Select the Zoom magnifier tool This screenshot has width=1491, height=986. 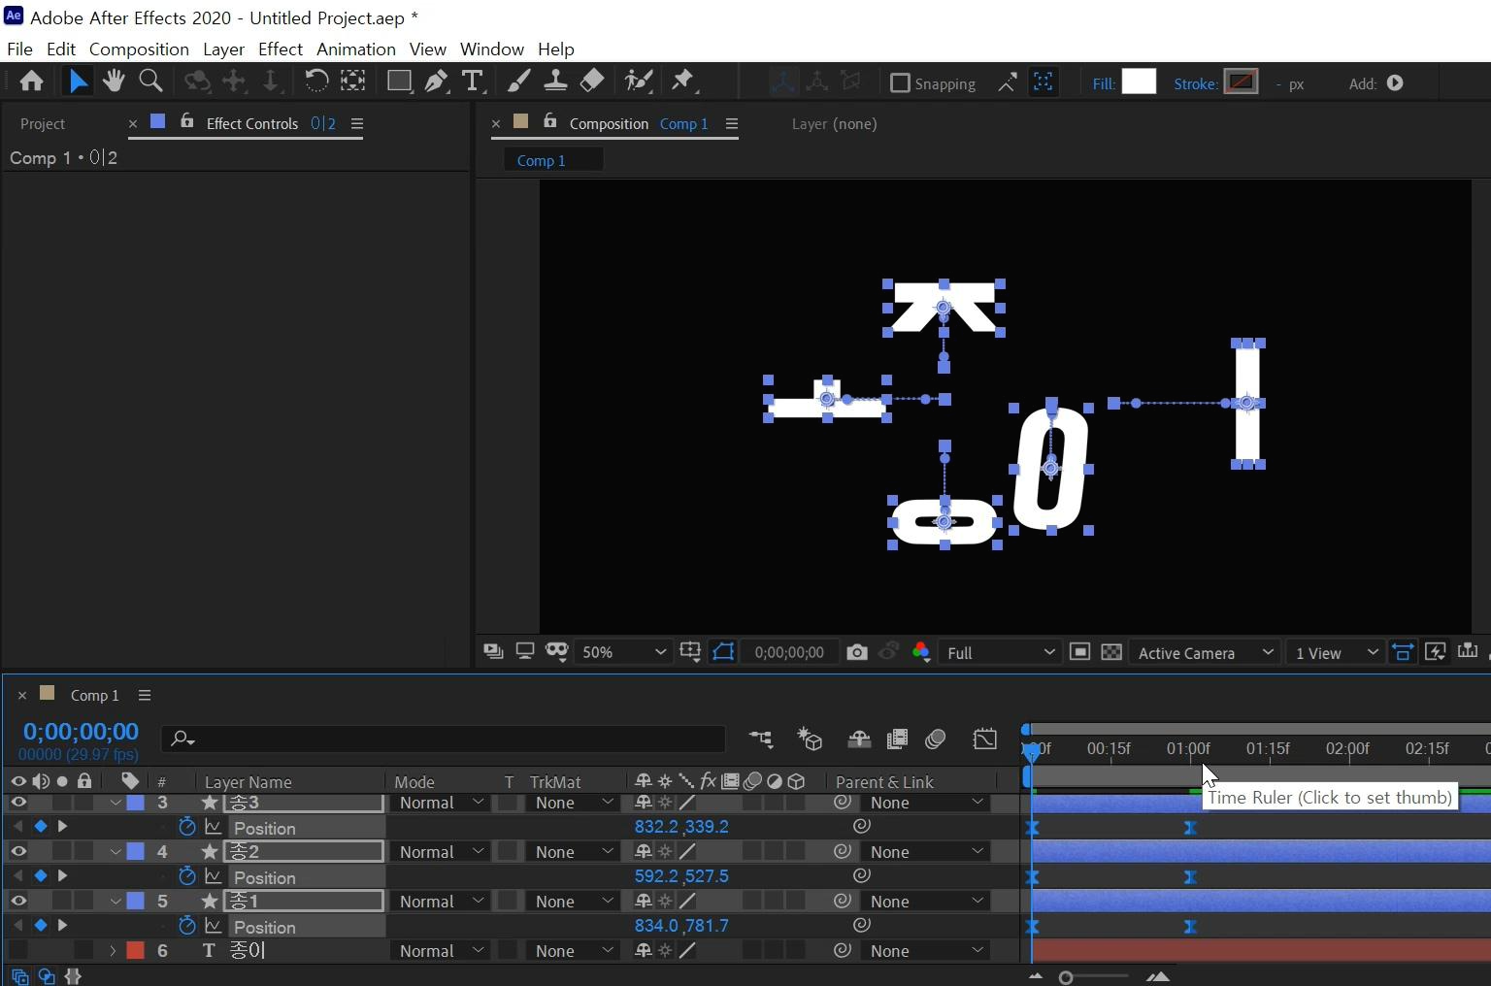[150, 82]
